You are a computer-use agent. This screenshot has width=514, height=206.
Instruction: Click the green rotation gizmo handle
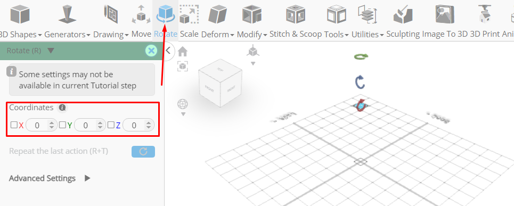pos(361,56)
